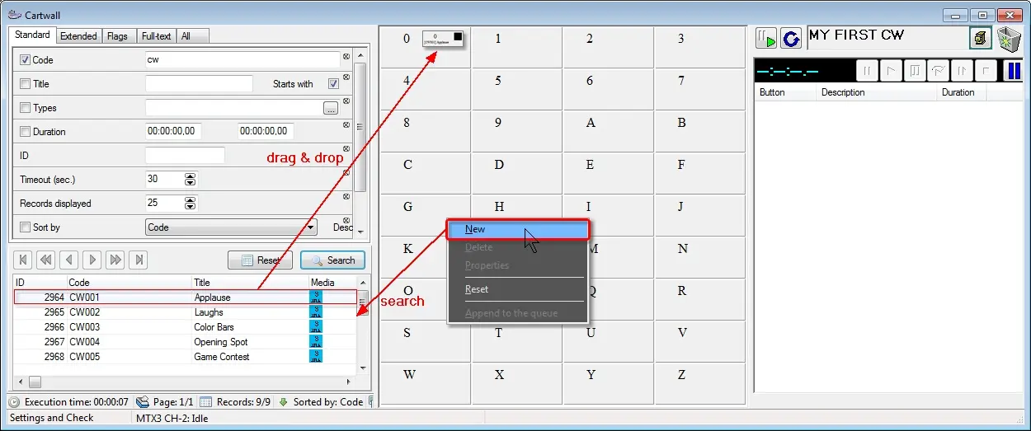Go to first page of results

pos(23,260)
